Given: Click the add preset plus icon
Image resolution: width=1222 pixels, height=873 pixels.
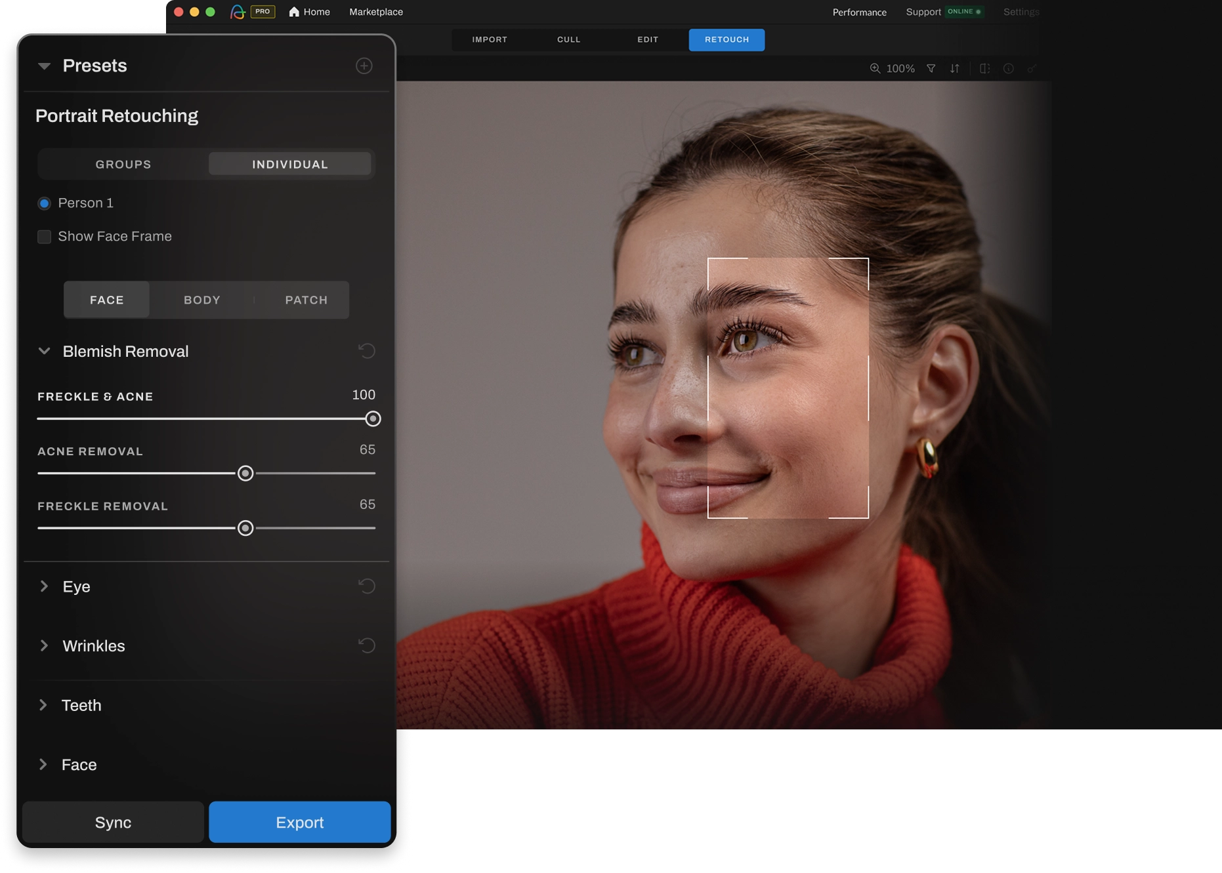Looking at the screenshot, I should [364, 66].
